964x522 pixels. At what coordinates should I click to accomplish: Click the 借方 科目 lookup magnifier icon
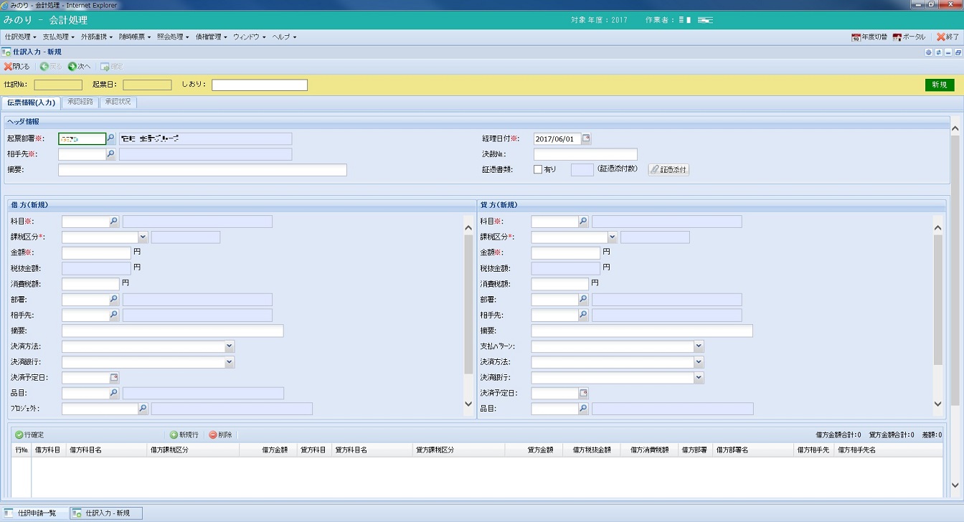pos(114,222)
